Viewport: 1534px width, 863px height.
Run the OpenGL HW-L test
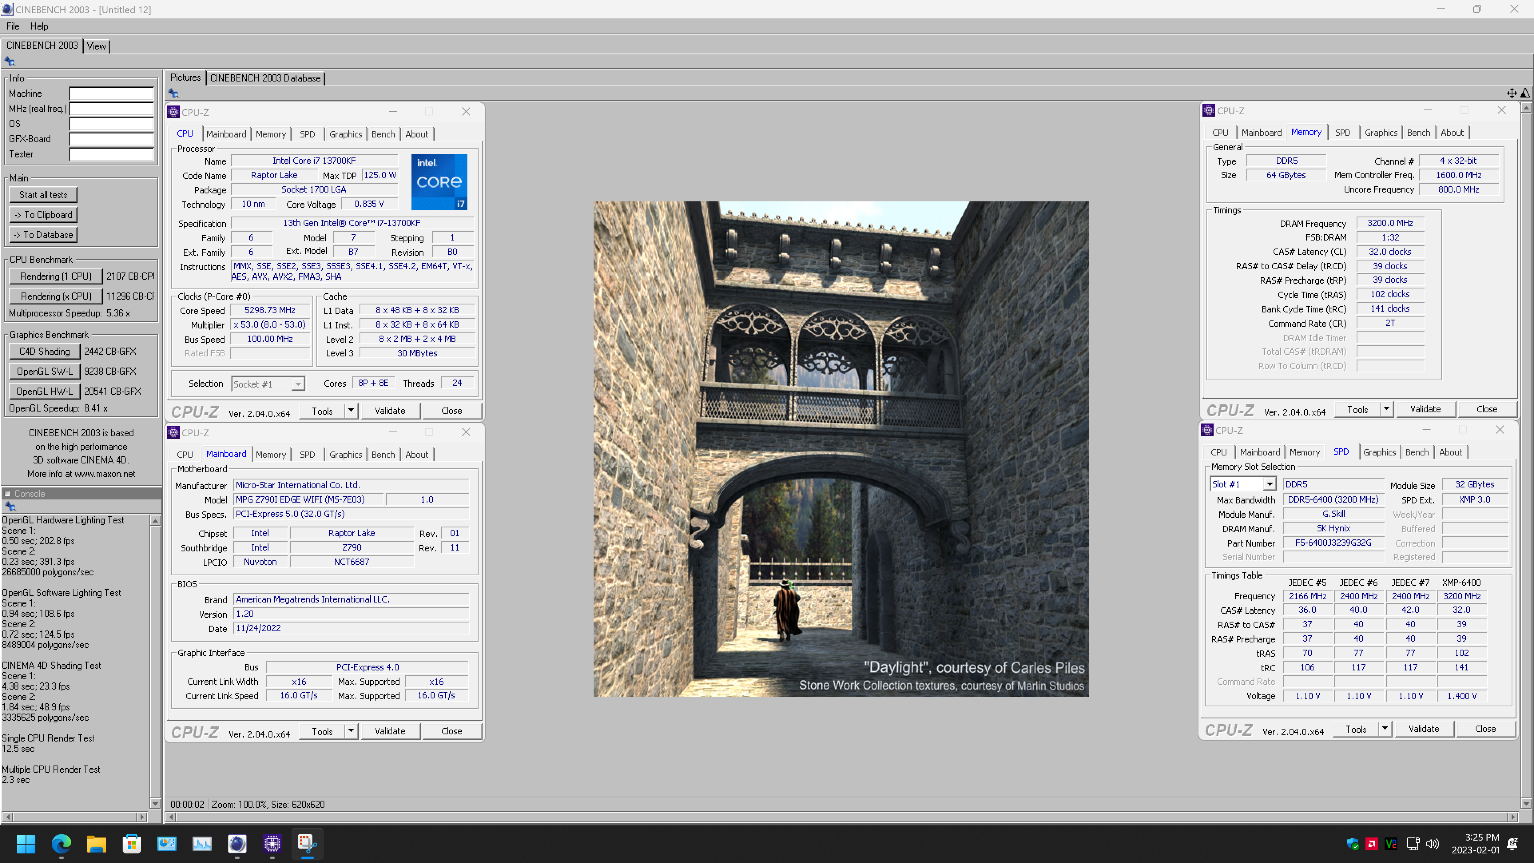click(x=45, y=391)
